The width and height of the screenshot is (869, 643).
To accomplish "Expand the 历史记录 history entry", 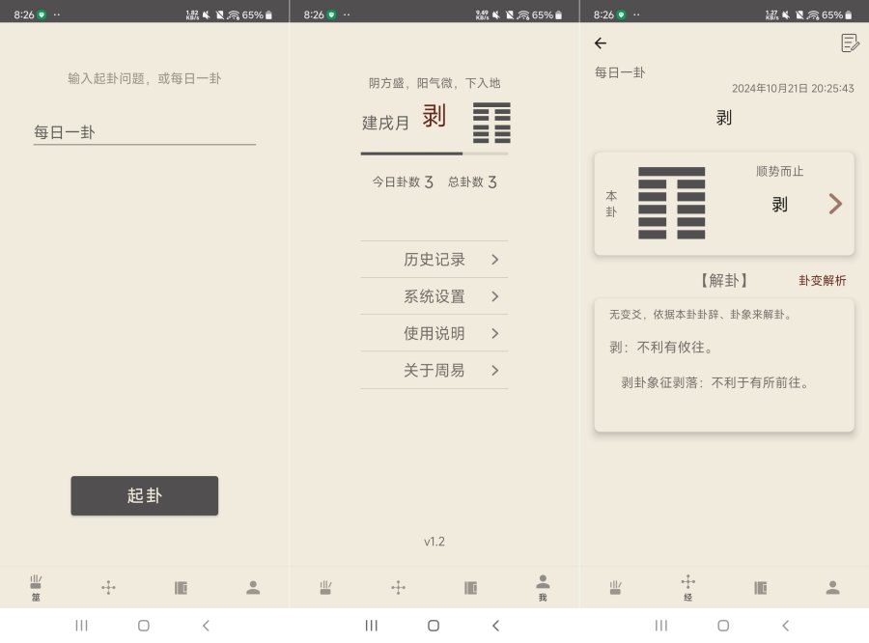I will point(434,259).
